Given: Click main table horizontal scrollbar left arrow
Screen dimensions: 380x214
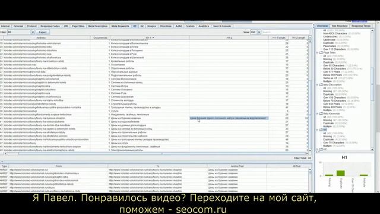Looking at the screenshot, I should [5, 153].
